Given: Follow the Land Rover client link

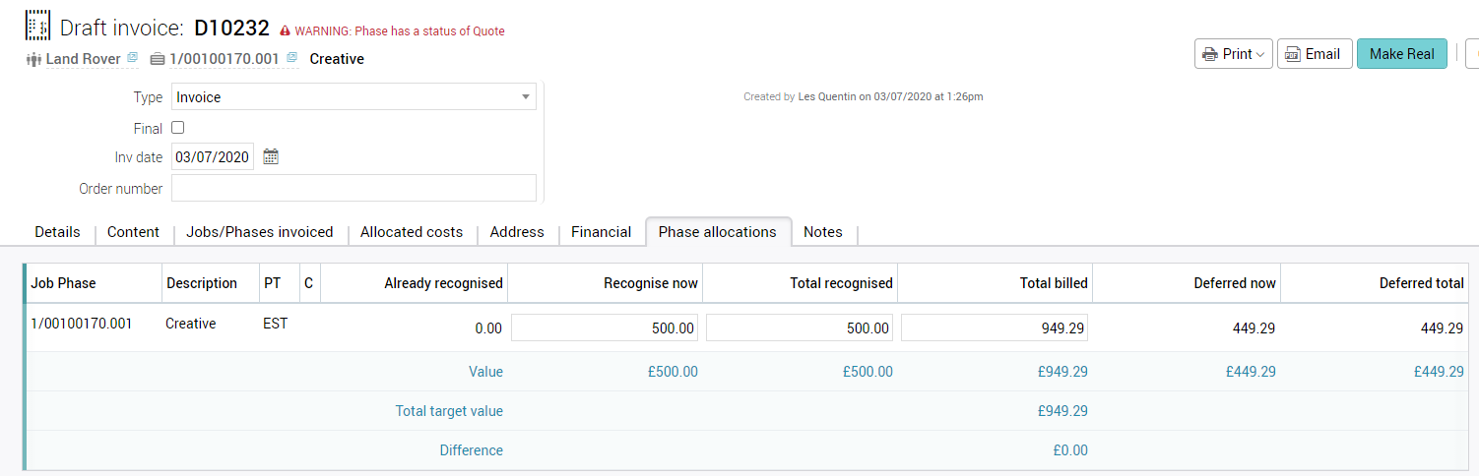Looking at the screenshot, I should pyautogui.click(x=83, y=59).
